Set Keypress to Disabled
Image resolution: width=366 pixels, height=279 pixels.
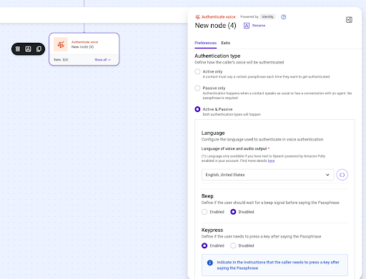click(233, 245)
